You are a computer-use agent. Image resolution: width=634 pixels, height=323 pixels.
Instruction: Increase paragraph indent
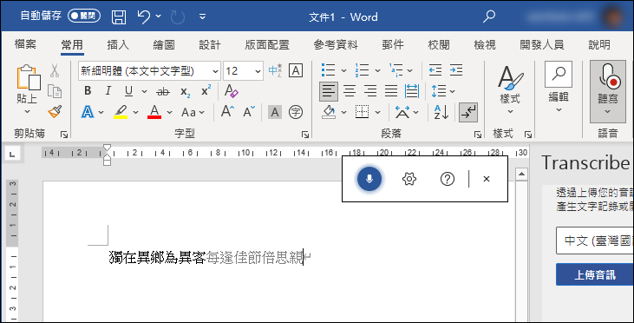[x=456, y=70]
